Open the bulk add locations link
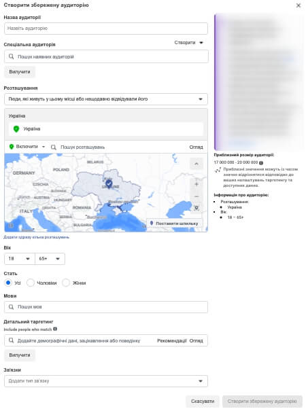Image resolution: width=306 pixels, height=409 pixels. [x=37, y=237]
